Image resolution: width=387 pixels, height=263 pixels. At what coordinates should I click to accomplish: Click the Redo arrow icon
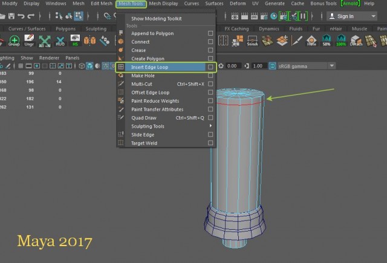click(31, 16)
